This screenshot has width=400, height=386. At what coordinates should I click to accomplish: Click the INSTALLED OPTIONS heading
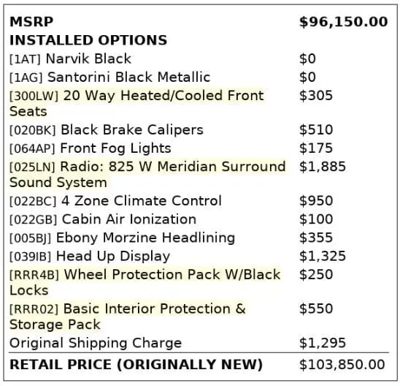[x=88, y=40]
